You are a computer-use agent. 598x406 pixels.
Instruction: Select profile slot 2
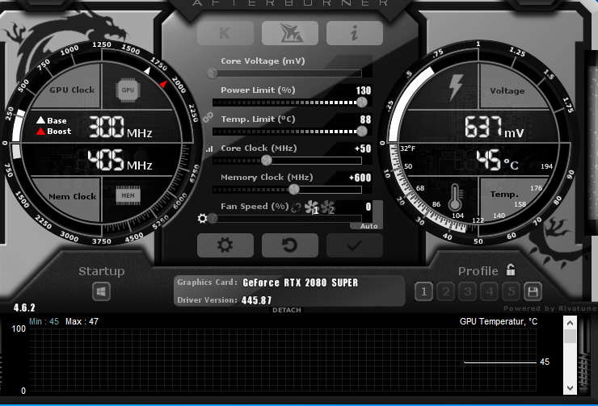445,291
